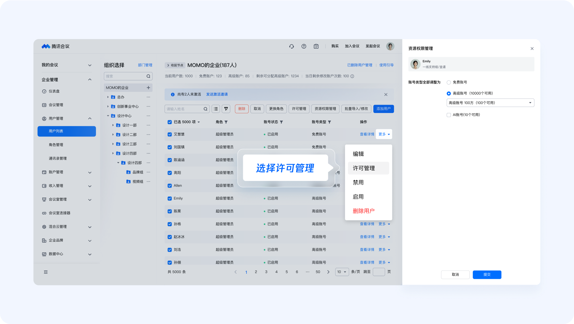Go to page 2 in pagination

[x=256, y=272]
